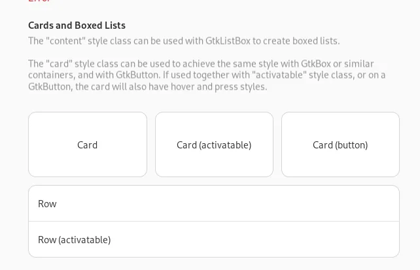
Task: Click the Cards and Boxed Lists heading
Action: [77, 25]
